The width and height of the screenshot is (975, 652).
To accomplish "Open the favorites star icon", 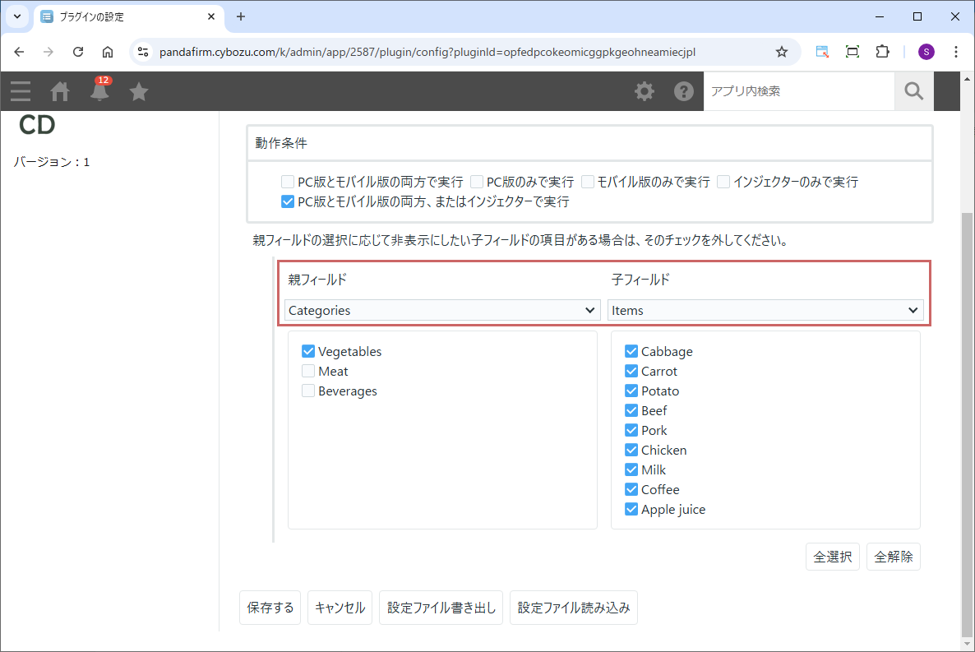I will tap(139, 91).
